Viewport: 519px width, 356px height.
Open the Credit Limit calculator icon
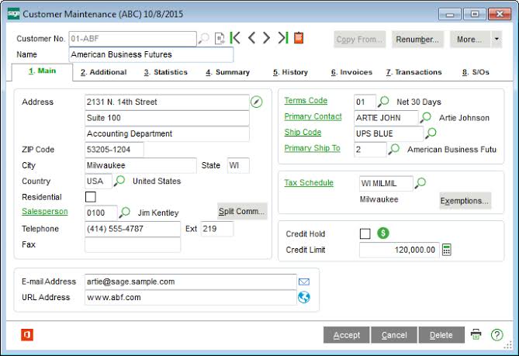point(447,250)
